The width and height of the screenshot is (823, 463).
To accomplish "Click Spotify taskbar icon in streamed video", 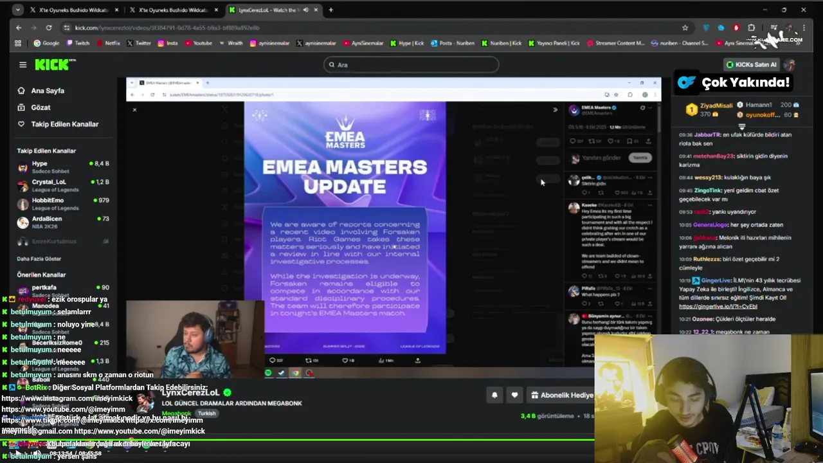I will [x=269, y=372].
